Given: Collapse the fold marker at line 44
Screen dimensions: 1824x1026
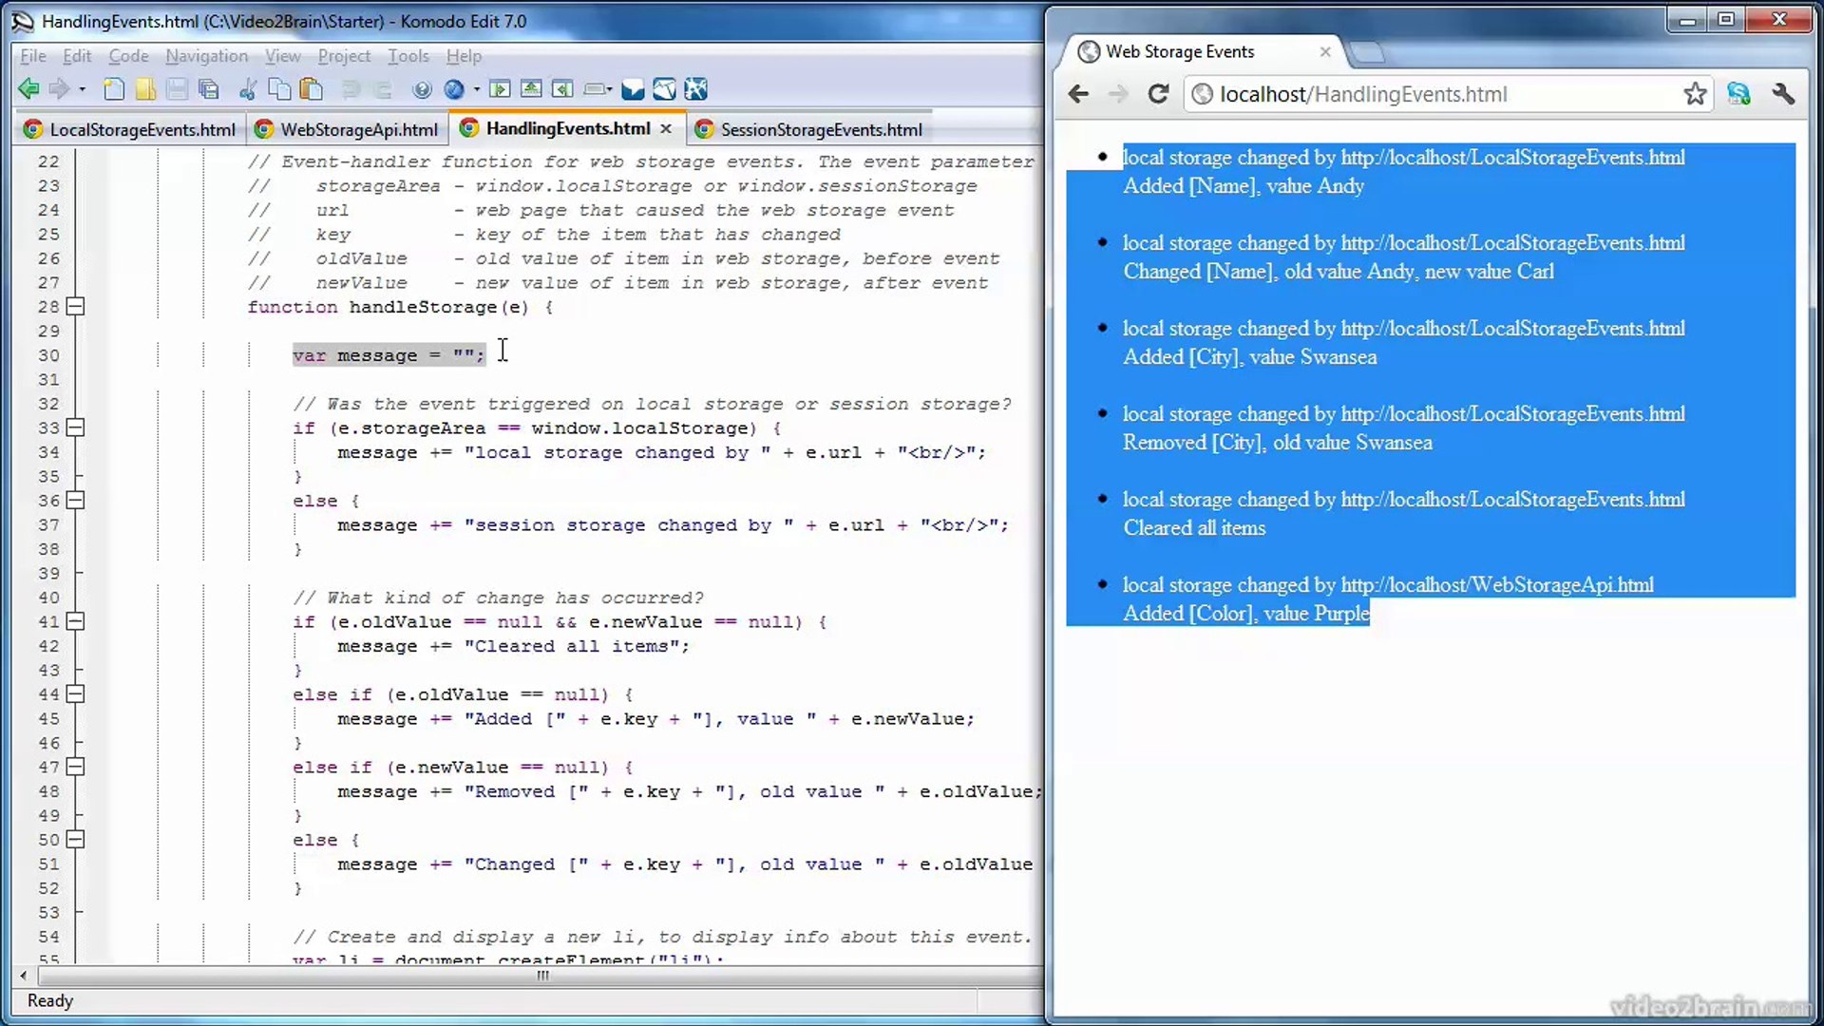Looking at the screenshot, I should point(75,694).
